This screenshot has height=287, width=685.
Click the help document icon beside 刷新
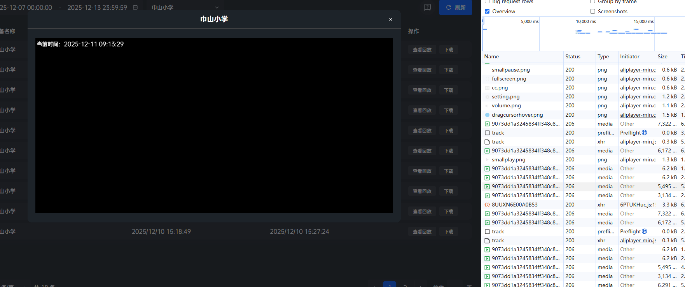tap(427, 7)
